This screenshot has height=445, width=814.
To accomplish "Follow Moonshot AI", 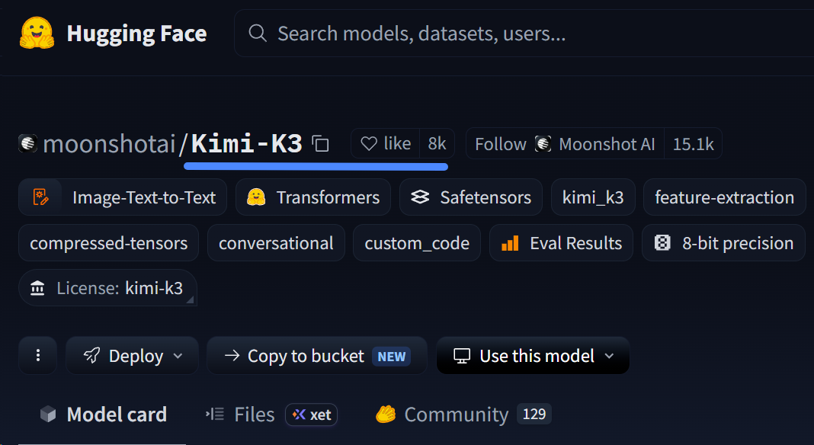I will [x=565, y=144].
